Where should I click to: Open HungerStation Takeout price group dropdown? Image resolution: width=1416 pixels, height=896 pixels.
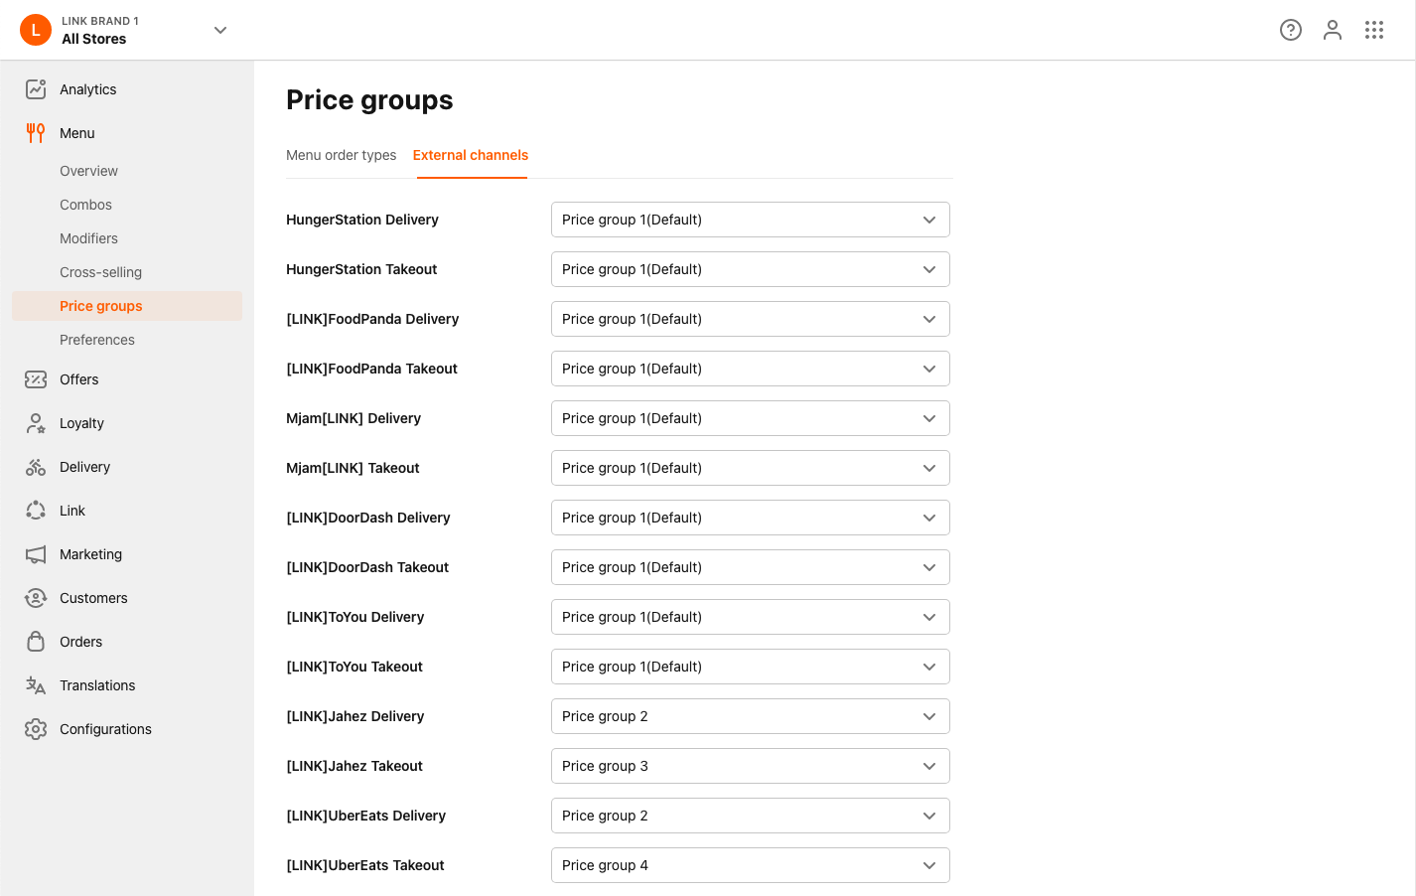[751, 269]
